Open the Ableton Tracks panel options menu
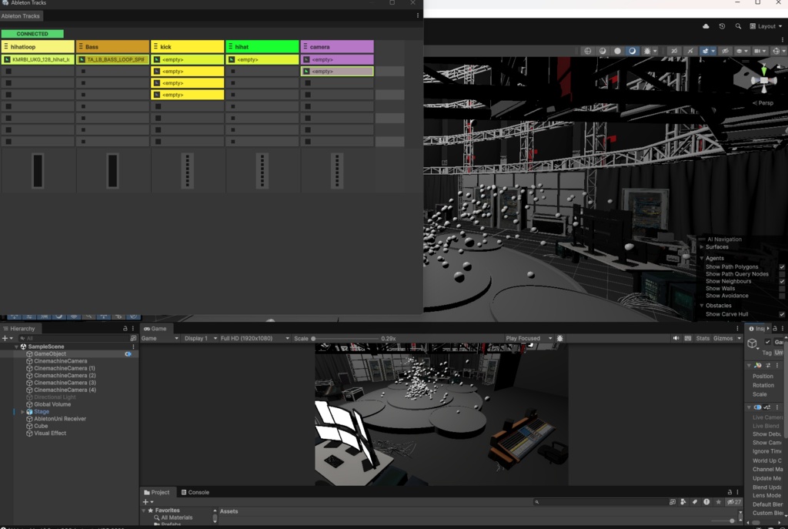788x529 pixels. coord(418,15)
